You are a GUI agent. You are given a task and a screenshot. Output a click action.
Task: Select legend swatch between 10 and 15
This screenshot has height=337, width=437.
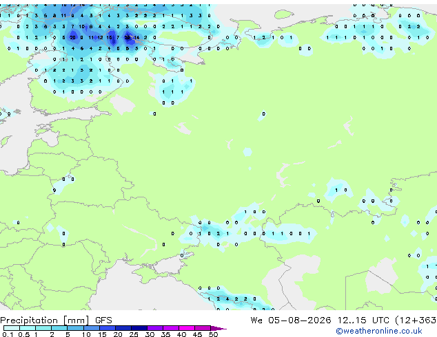(92, 328)
